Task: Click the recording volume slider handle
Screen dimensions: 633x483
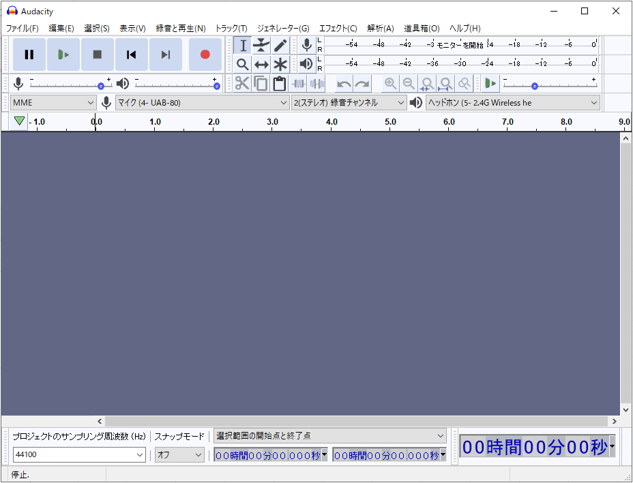Action: point(101,86)
